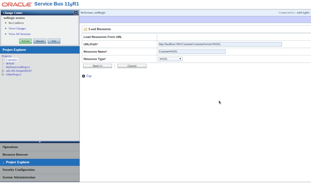Image resolution: width=311 pixels, height=183 pixels.
Task: Jump to Top link
Action: pyautogui.click(x=89, y=76)
